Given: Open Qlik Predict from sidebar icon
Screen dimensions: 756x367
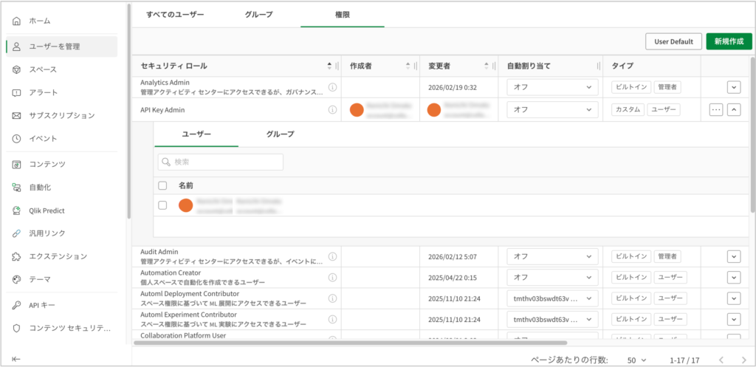Looking at the screenshot, I should (16, 210).
